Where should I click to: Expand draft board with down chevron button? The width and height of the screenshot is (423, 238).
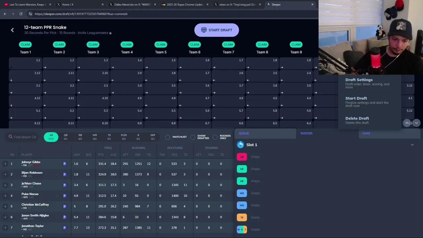416,123
